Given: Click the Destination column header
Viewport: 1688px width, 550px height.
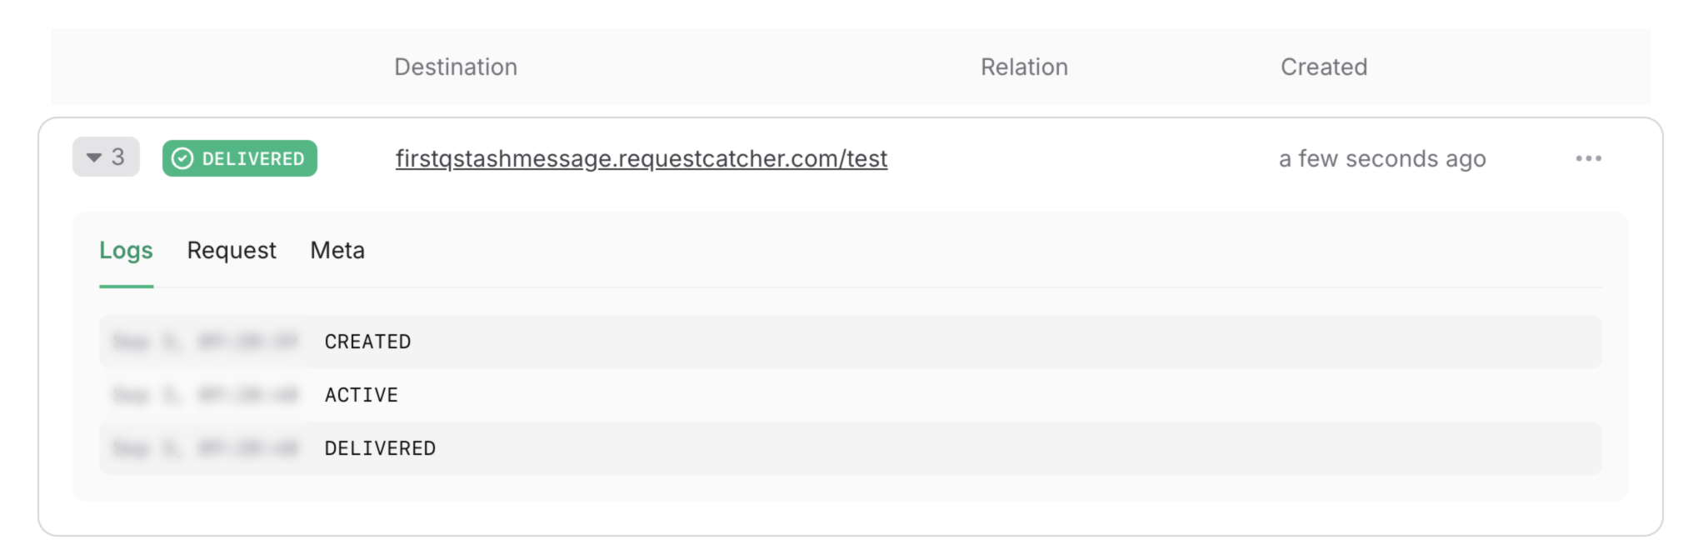Looking at the screenshot, I should coord(456,67).
